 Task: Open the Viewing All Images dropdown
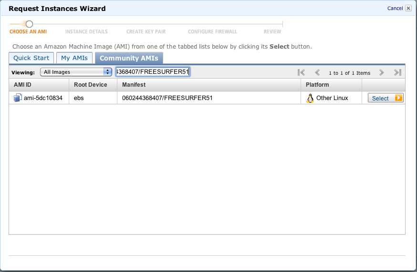click(75, 72)
